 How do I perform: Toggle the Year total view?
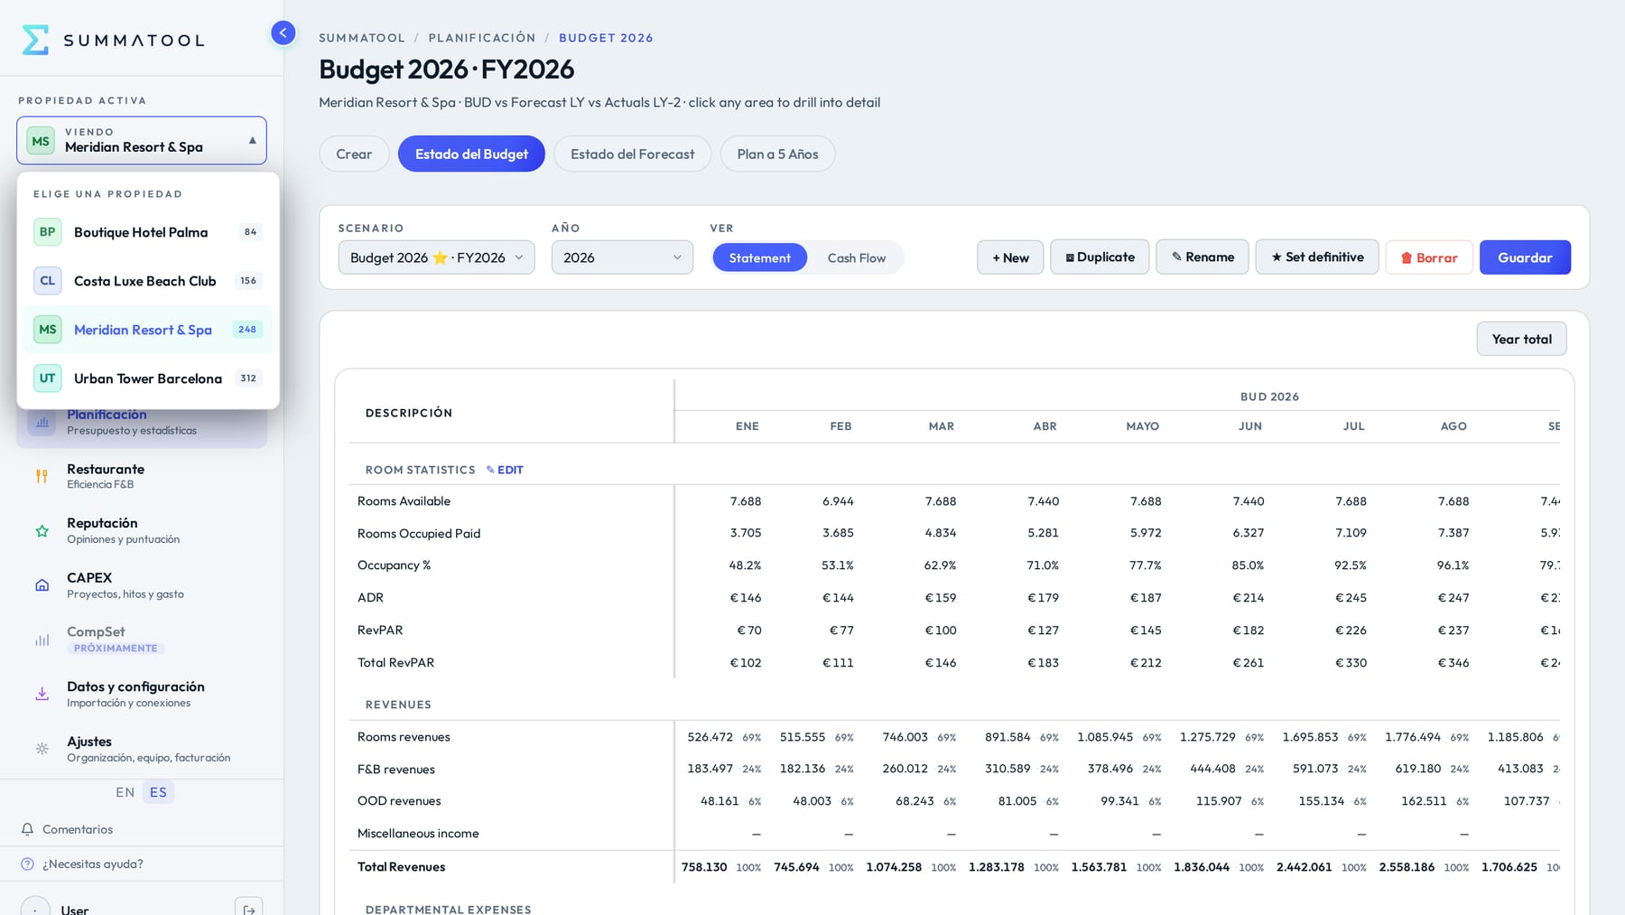click(x=1521, y=339)
